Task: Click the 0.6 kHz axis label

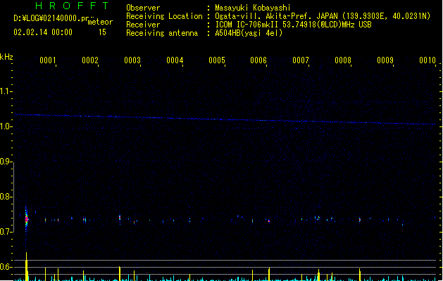Action: click(6, 267)
